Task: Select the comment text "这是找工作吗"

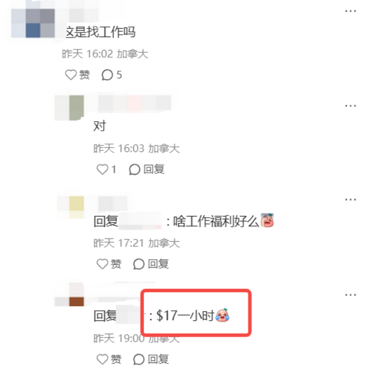Action: point(101,32)
